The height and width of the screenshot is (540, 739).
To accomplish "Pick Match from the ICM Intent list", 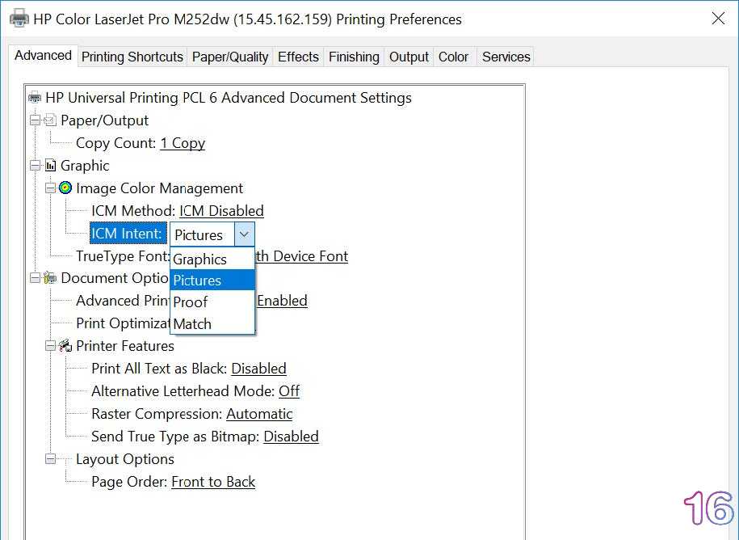I will (192, 324).
